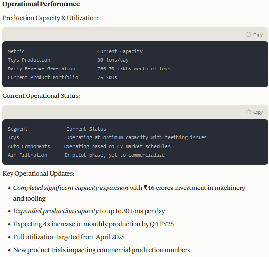Click the '₹60-70 lakhs worth of toys' text
Screen dimensions: 269x257
coord(134,68)
